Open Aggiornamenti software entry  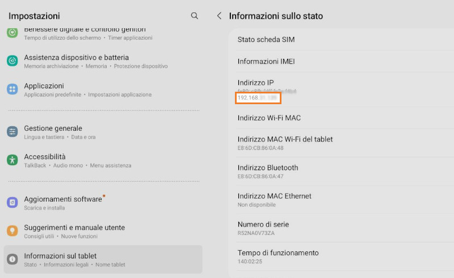click(x=103, y=203)
